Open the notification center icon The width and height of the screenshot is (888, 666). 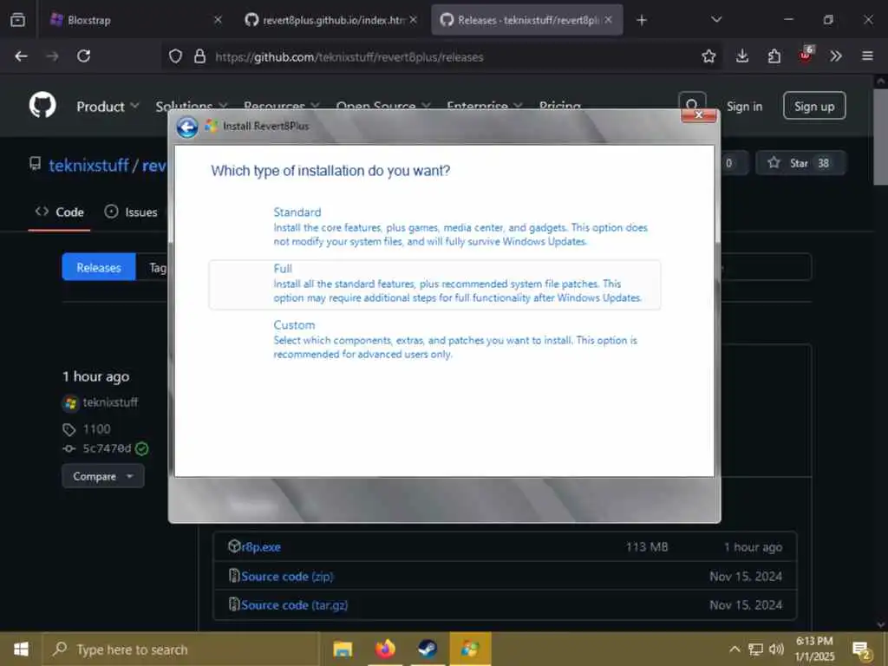(x=861, y=650)
